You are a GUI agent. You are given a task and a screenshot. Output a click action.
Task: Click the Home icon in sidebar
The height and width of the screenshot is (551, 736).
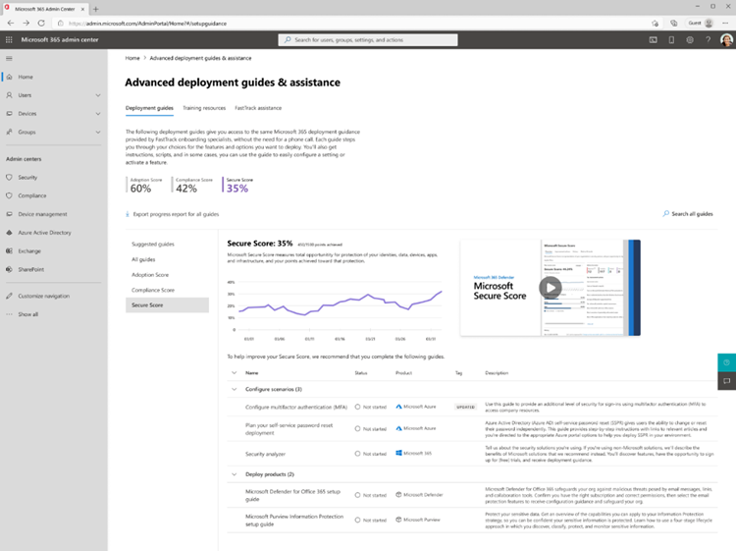click(10, 77)
